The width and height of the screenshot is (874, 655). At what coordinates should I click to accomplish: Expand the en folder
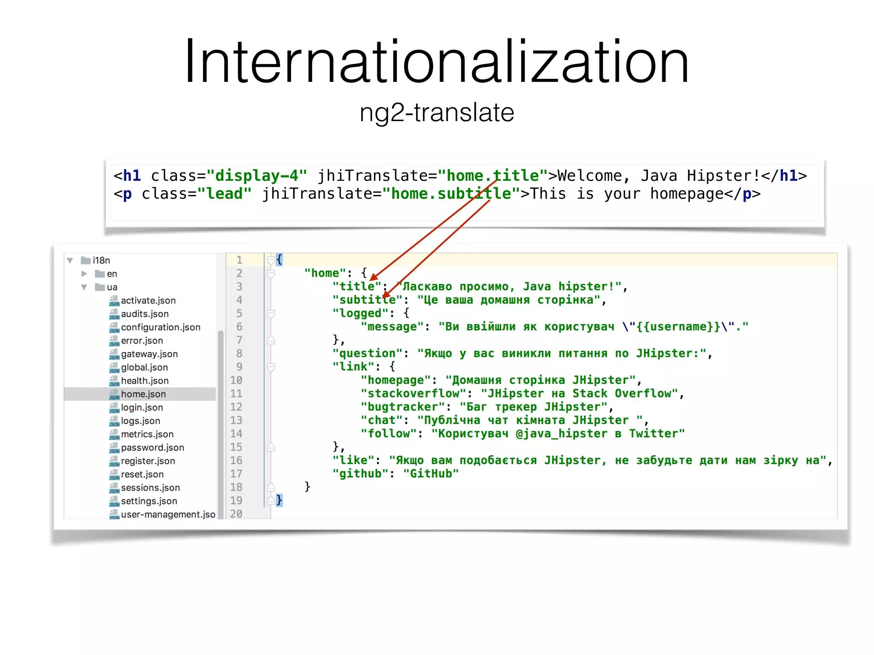pyautogui.click(x=84, y=273)
